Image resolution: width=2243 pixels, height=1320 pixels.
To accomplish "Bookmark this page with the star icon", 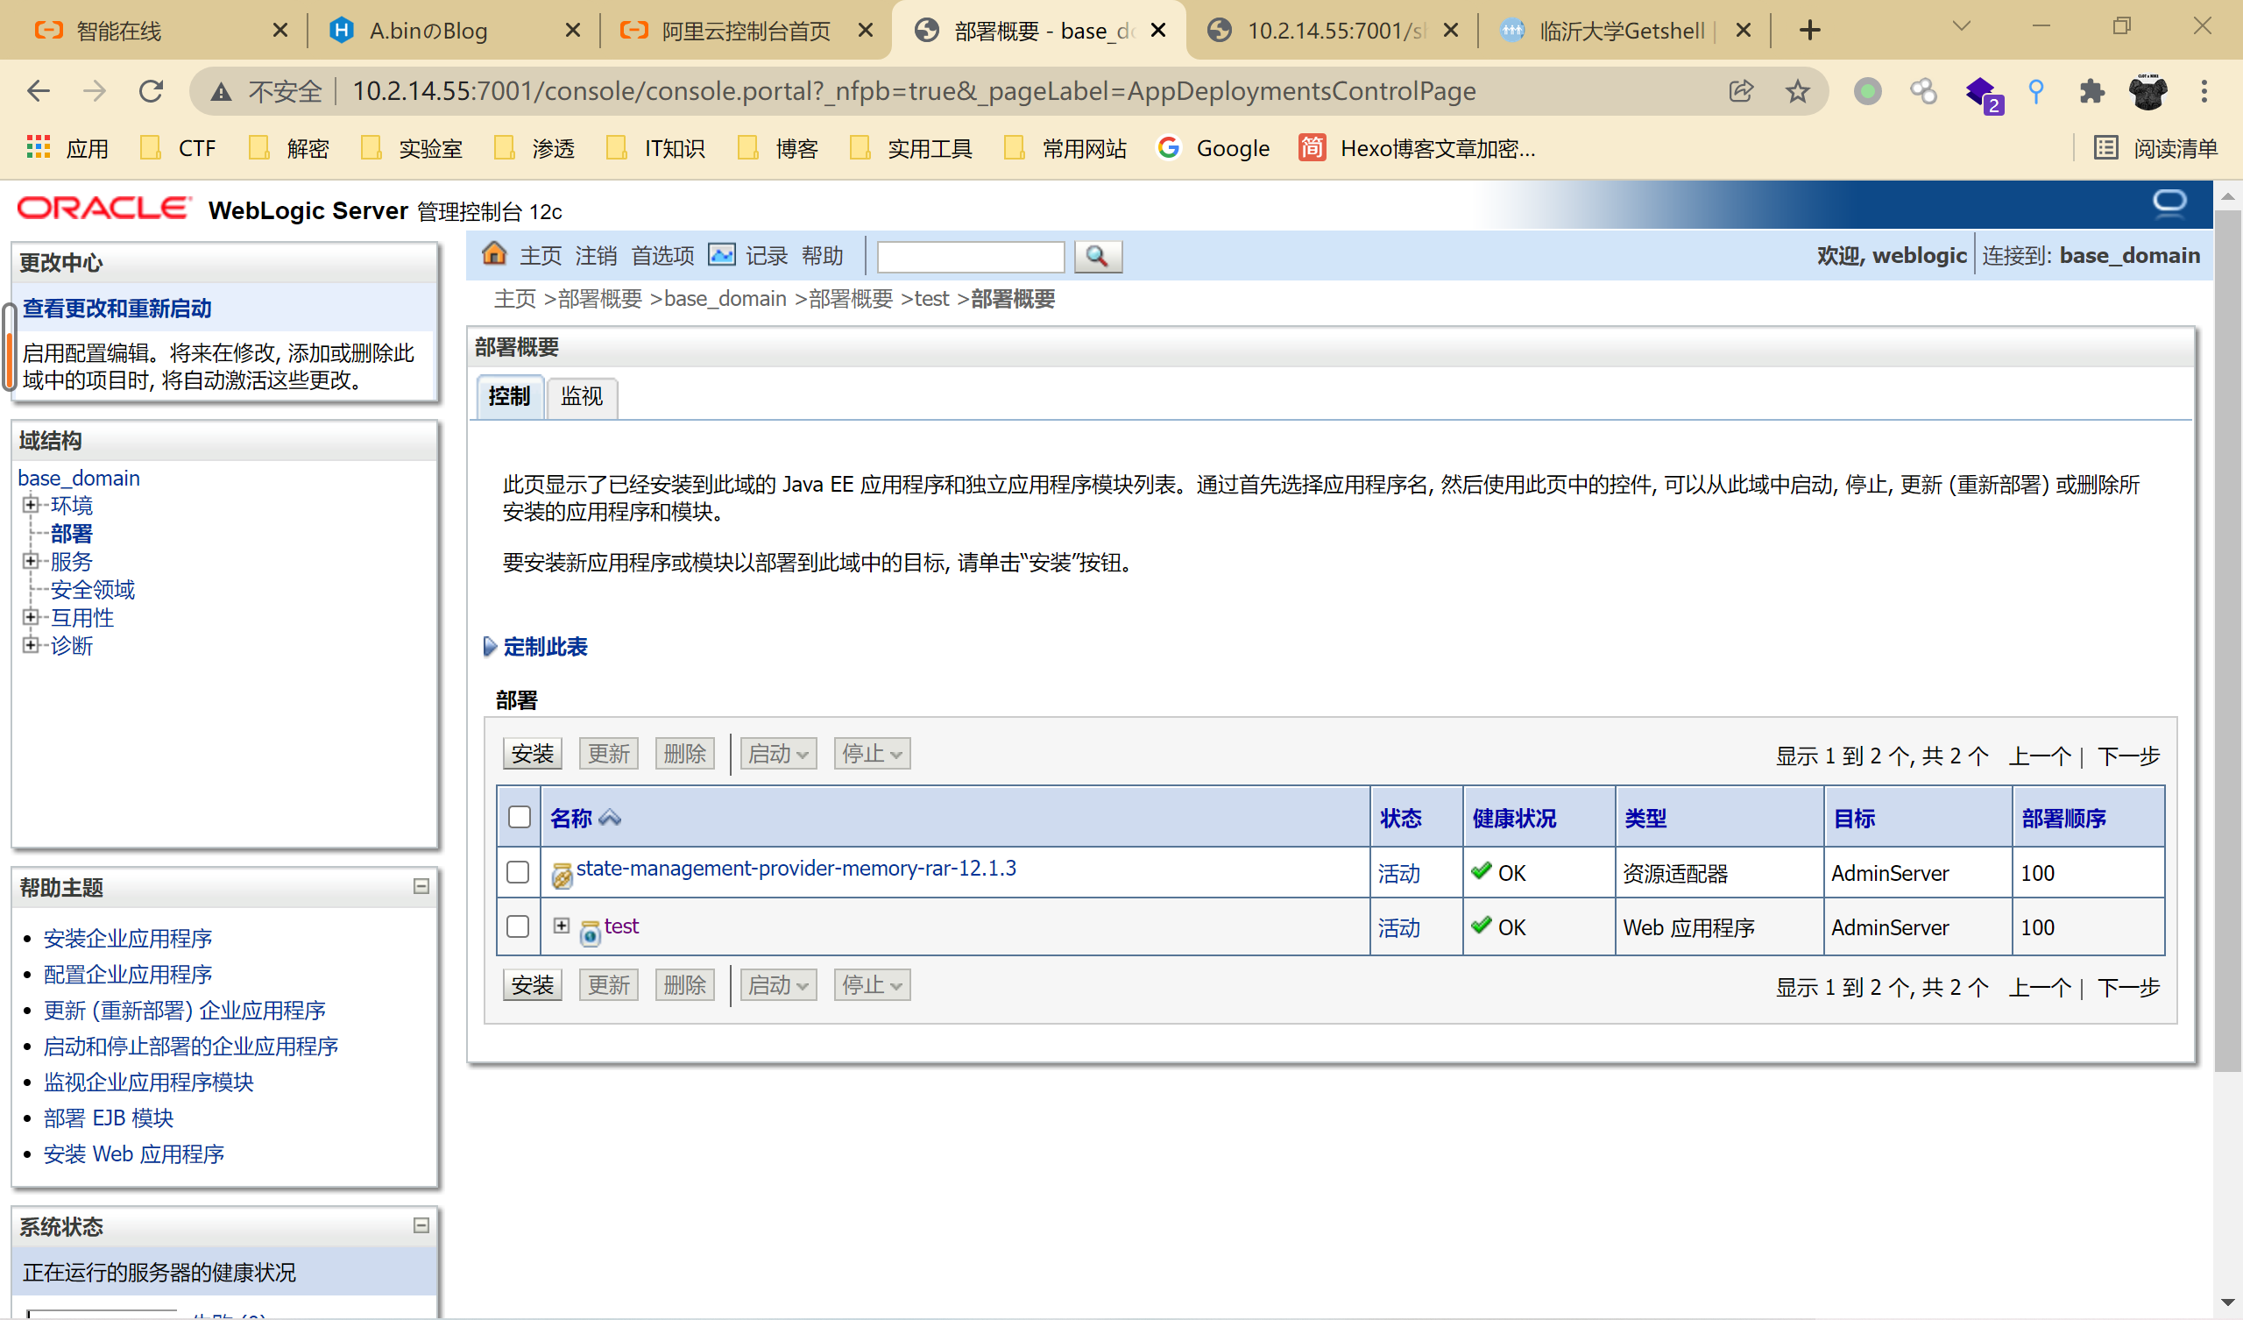I will (1797, 91).
